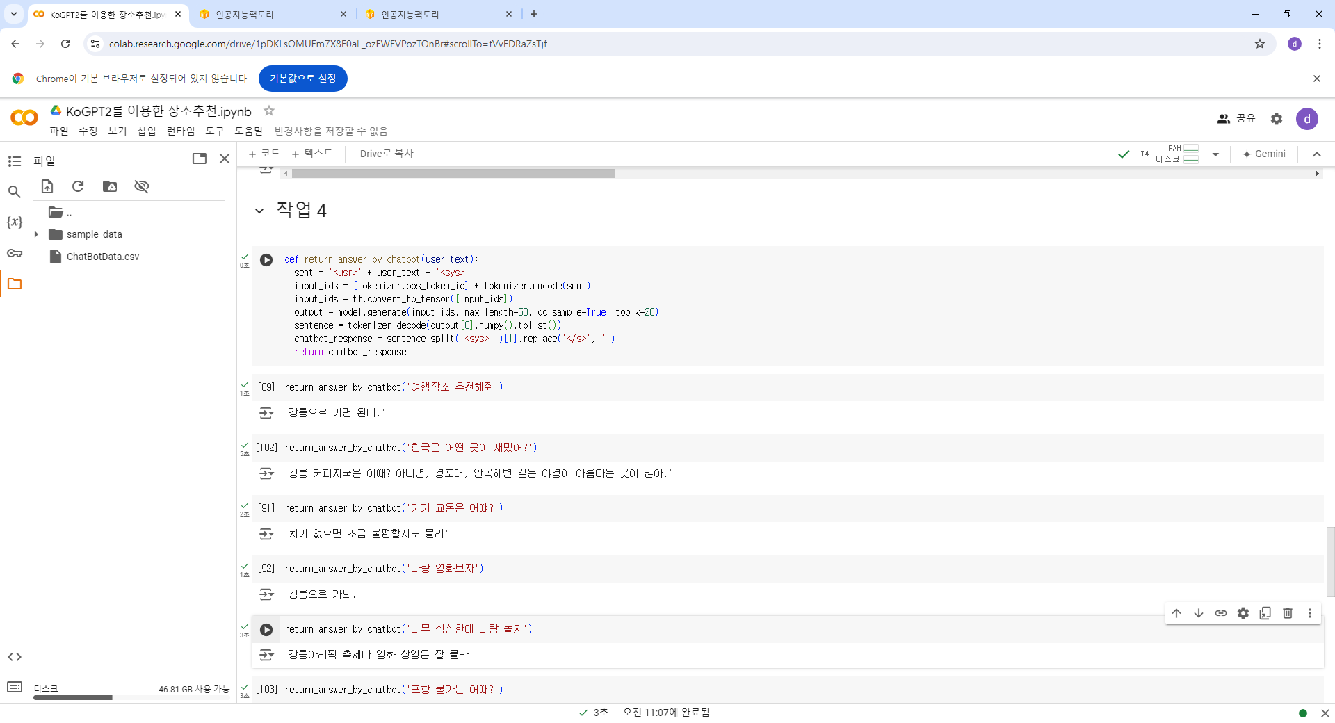Screen dimensions: 1335x723
Task: Run the return_answer_by_chatbot function definition cell
Action: tap(266, 260)
